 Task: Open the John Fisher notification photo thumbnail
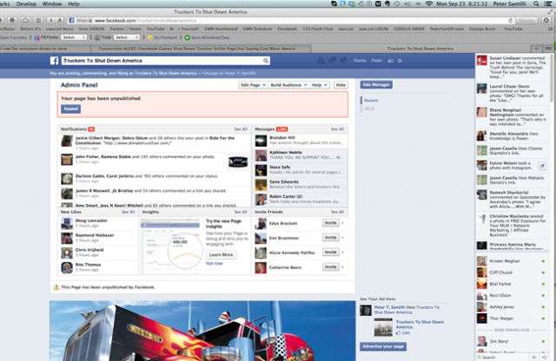coord(237,162)
